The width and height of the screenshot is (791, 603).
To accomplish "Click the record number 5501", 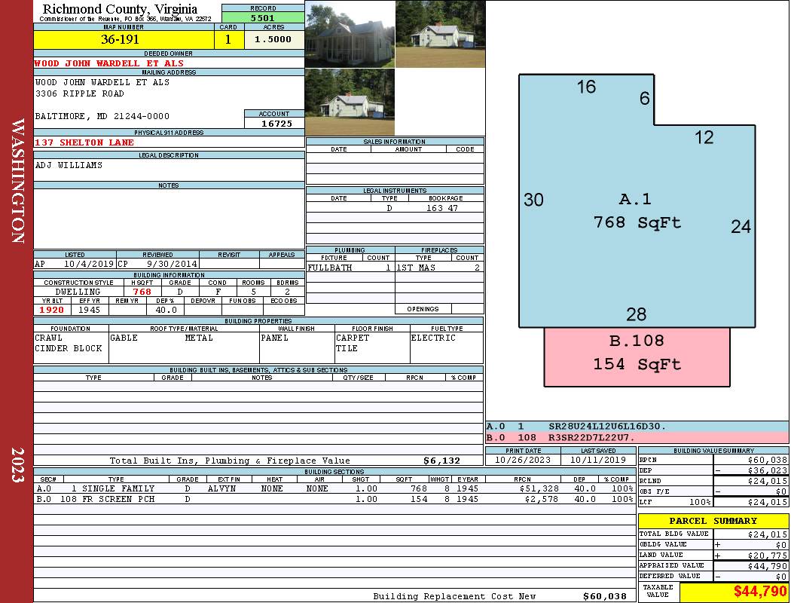I will [263, 18].
